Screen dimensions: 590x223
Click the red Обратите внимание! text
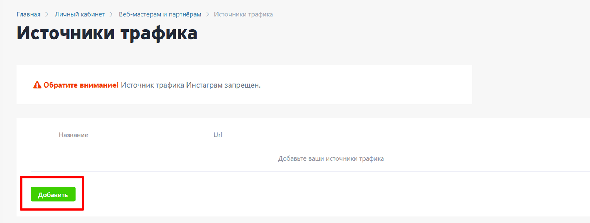point(81,85)
